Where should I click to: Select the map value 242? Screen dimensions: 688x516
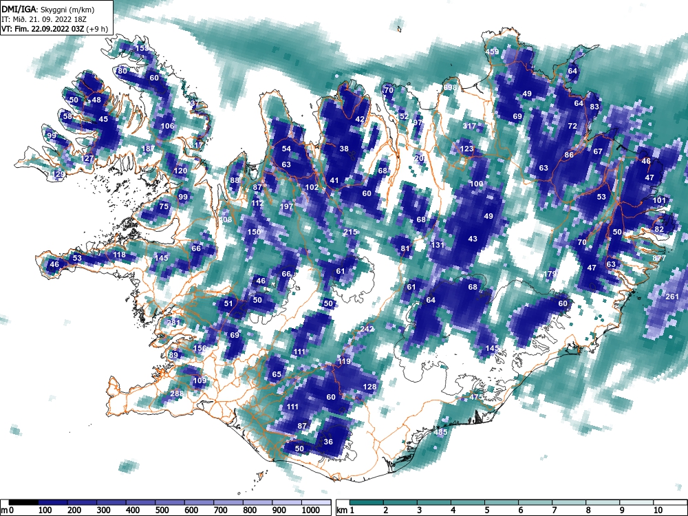click(367, 329)
